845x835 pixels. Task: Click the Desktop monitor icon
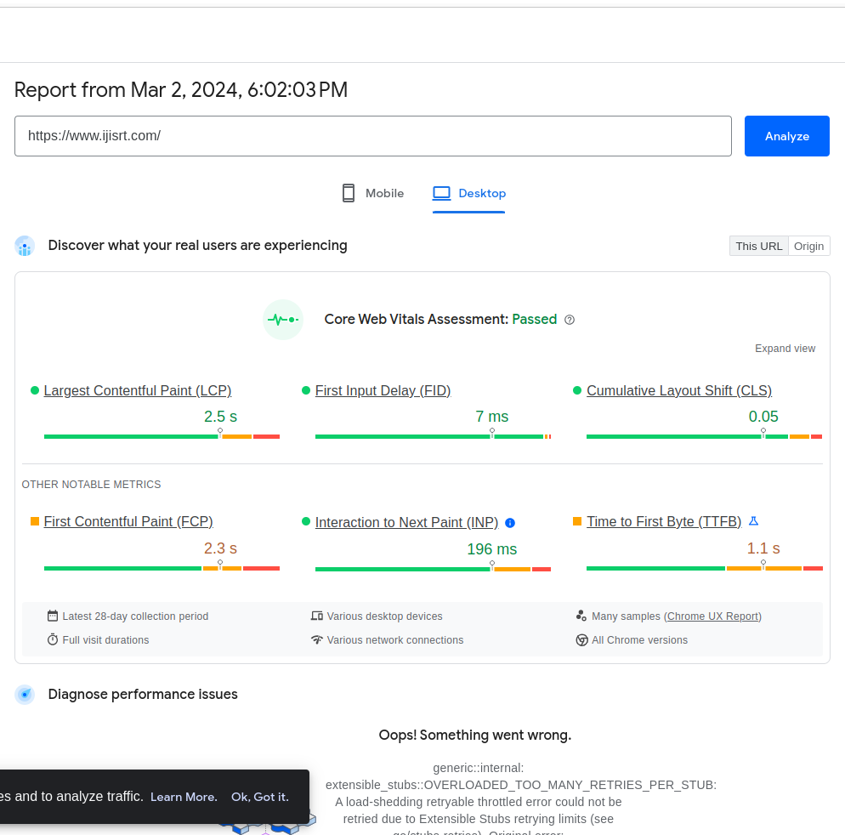(x=441, y=193)
